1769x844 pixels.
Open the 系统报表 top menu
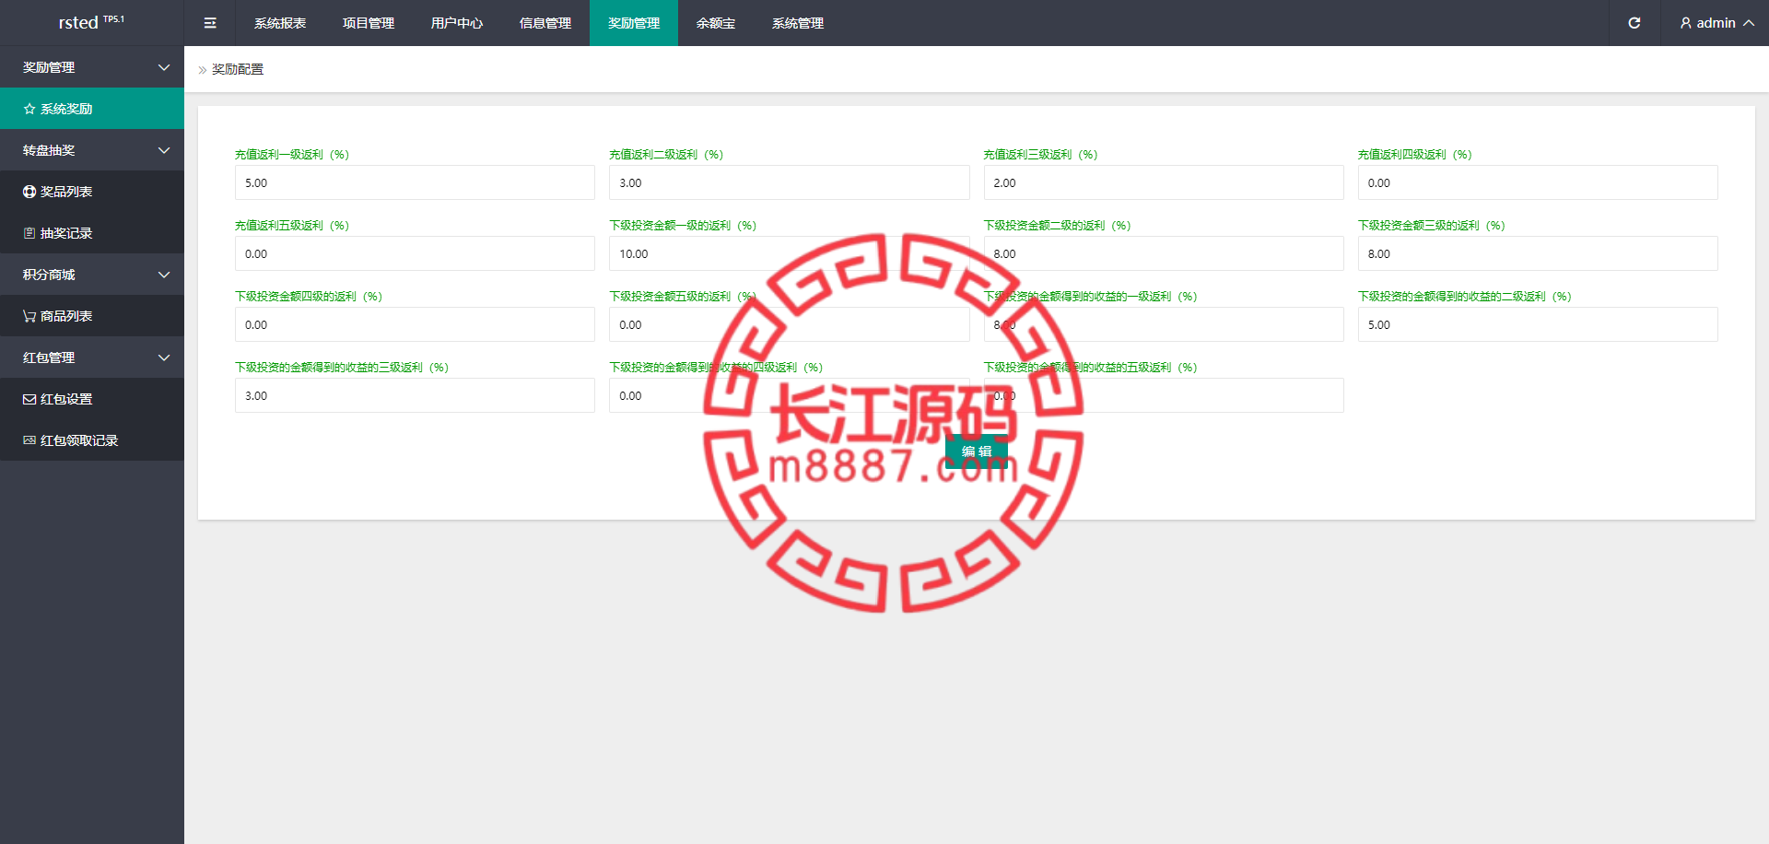tap(280, 23)
